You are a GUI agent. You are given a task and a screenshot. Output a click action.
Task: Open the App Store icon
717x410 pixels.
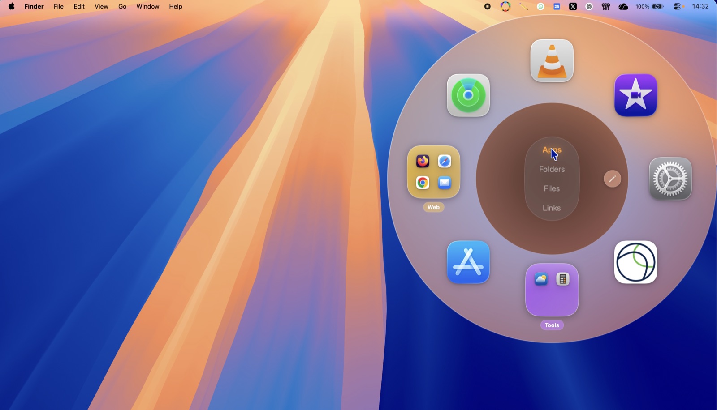468,262
